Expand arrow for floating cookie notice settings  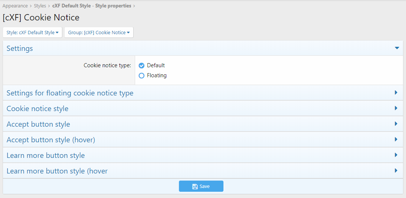tap(396, 93)
